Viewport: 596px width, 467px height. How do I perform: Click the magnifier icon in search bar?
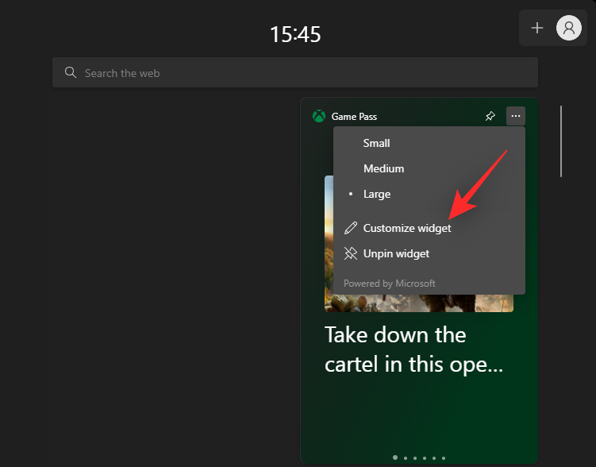tap(71, 72)
